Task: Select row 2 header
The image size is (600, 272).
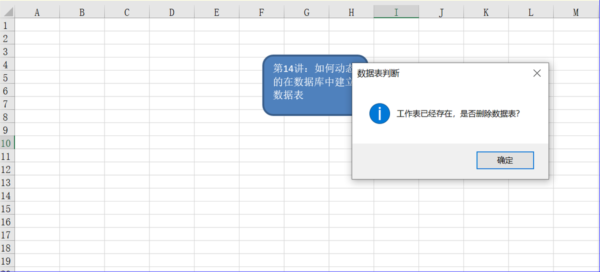Action: tap(7, 38)
